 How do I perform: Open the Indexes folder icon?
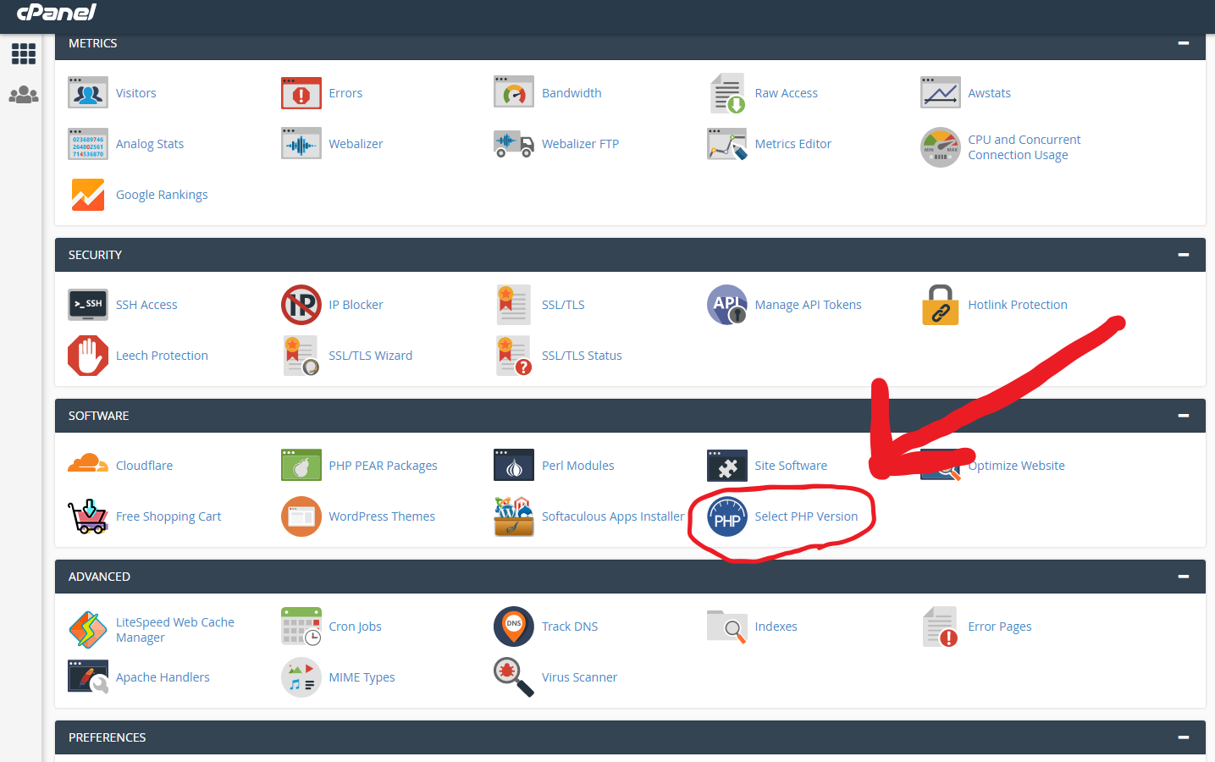point(727,627)
